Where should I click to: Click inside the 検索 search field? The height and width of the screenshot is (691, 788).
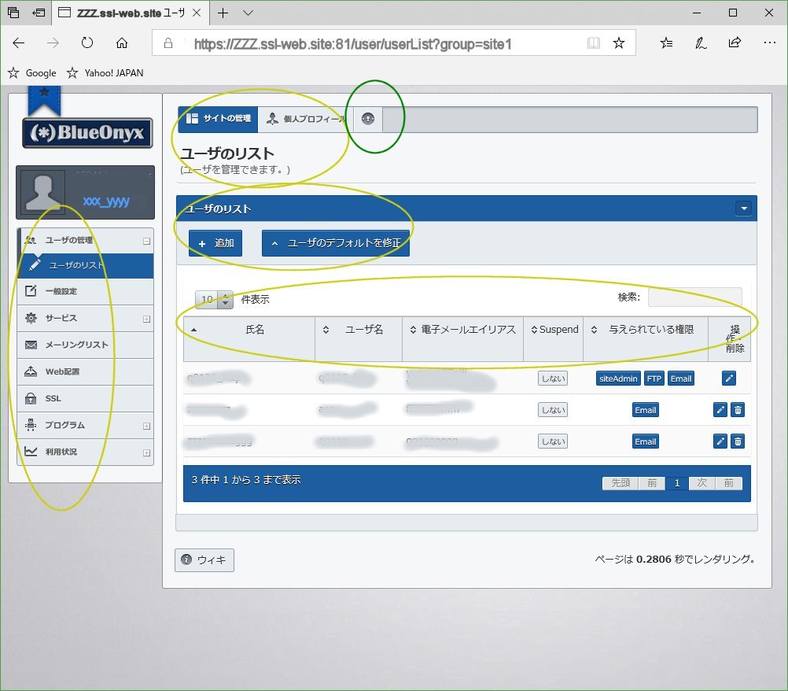click(x=695, y=297)
